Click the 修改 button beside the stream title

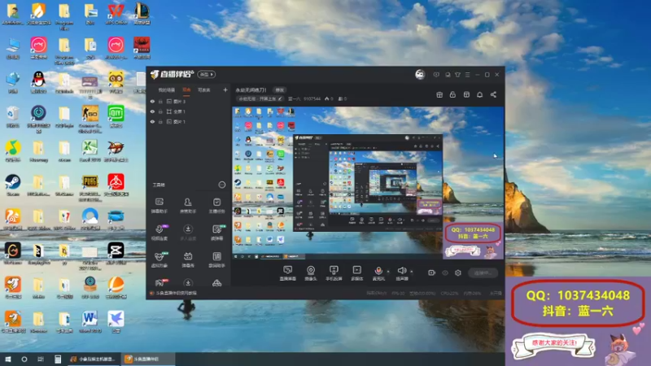click(279, 90)
